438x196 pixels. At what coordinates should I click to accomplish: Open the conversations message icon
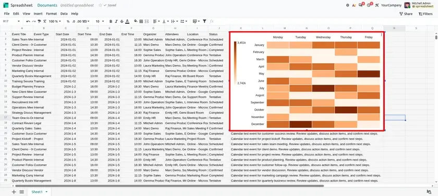(x=361, y=5)
